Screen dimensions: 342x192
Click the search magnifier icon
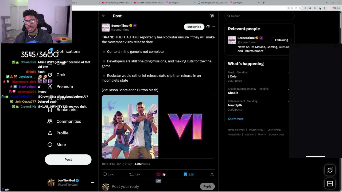pyautogui.click(x=229, y=16)
